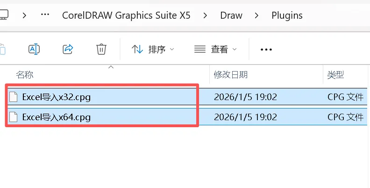The width and height of the screenshot is (370, 188).
Task: Click the Rename icon in toolbar
Action: 34,49
